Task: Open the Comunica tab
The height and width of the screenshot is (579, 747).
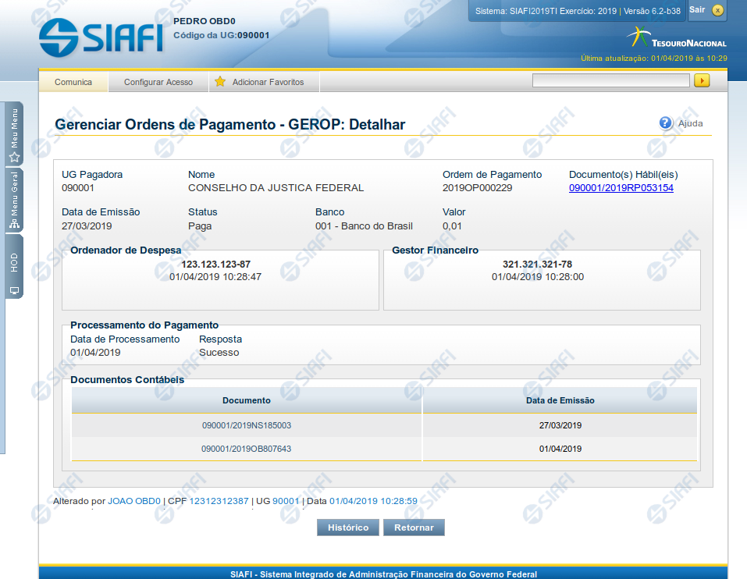Action: [73, 82]
